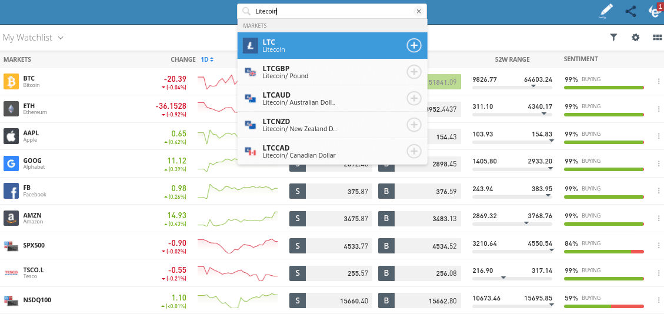Screen dimensions: 664x314
Task: Clear the search field with the X
Action: [419, 11]
